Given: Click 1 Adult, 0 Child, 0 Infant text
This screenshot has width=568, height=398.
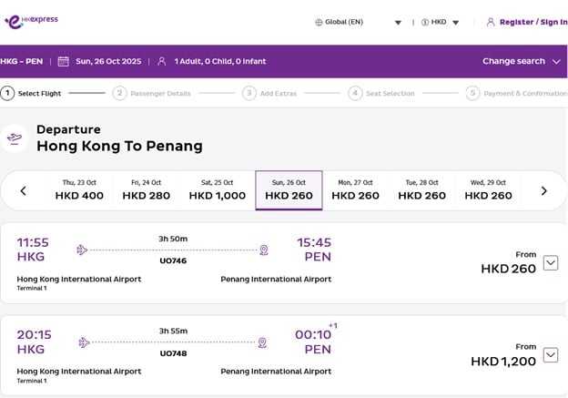Looking at the screenshot, I should (x=220, y=61).
